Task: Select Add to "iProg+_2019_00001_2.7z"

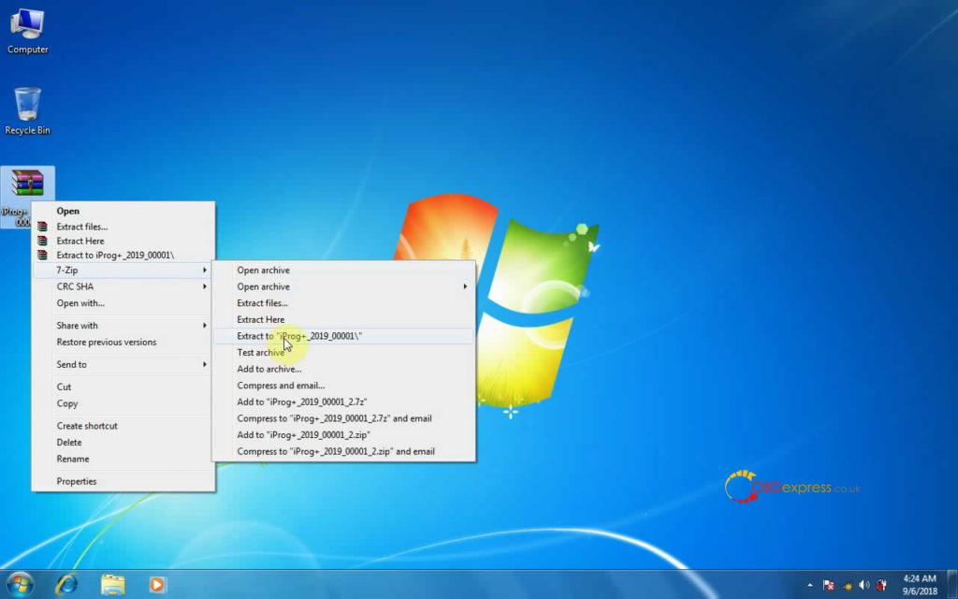Action: [x=343, y=402]
